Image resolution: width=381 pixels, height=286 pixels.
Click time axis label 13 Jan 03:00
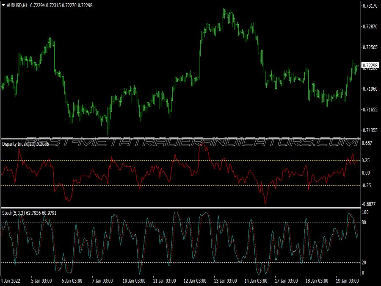(225, 280)
